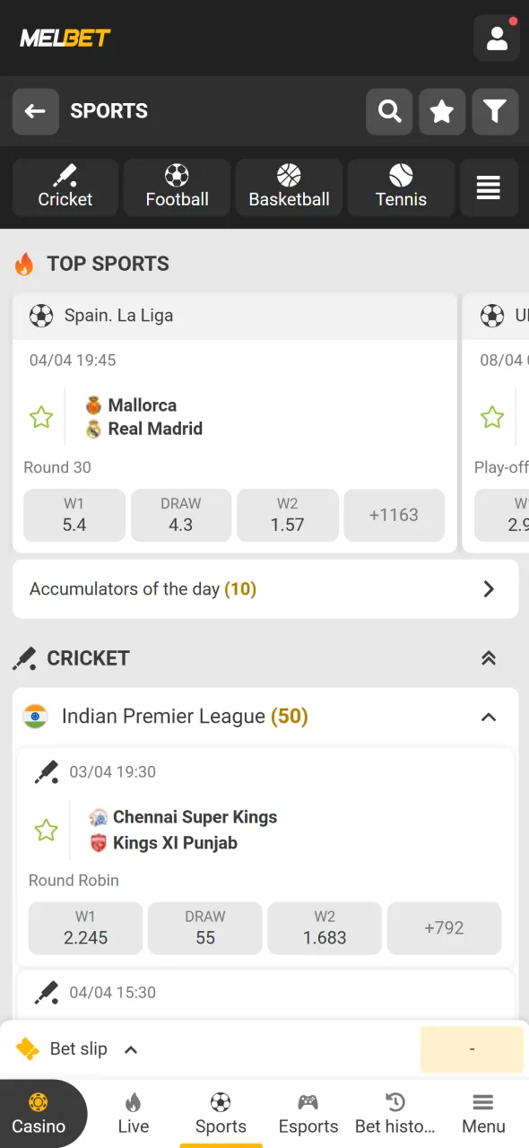529x1148 pixels.
Task: Tap the Basketball sport icon
Action: coord(289,187)
